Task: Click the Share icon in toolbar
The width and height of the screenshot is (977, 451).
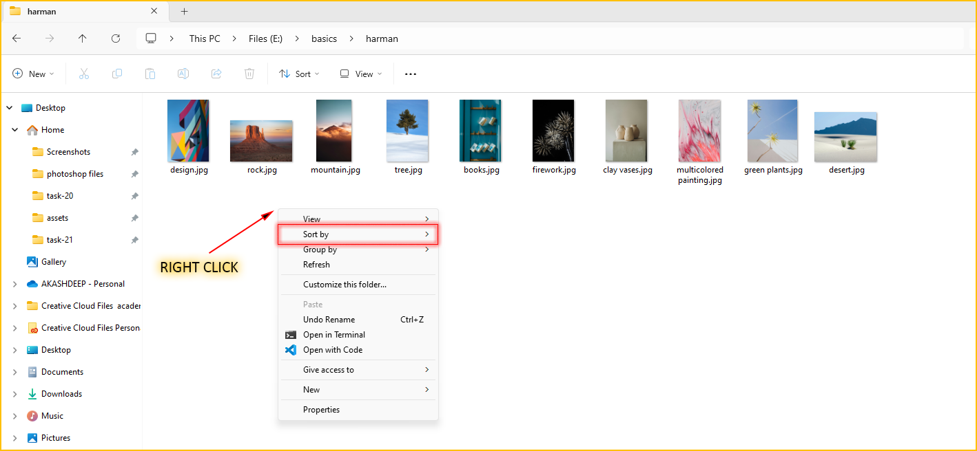Action: click(x=216, y=74)
